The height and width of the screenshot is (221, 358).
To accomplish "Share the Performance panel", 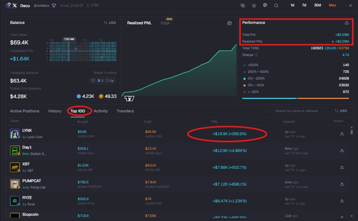I will tap(346, 23).
